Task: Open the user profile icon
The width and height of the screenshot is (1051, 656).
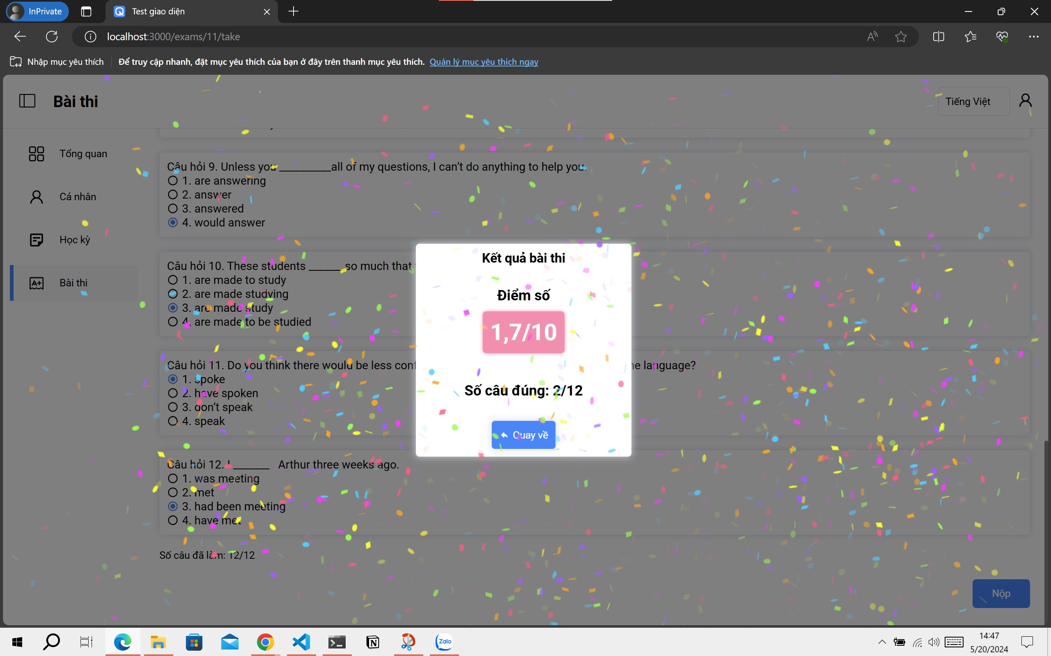Action: point(1025,101)
